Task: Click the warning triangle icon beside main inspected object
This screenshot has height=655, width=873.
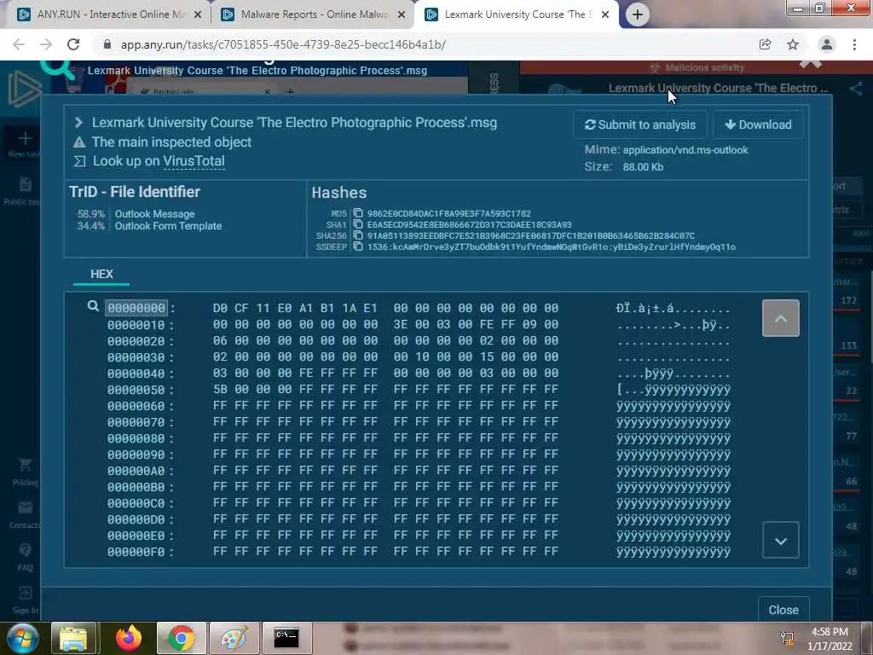Action: click(x=79, y=142)
